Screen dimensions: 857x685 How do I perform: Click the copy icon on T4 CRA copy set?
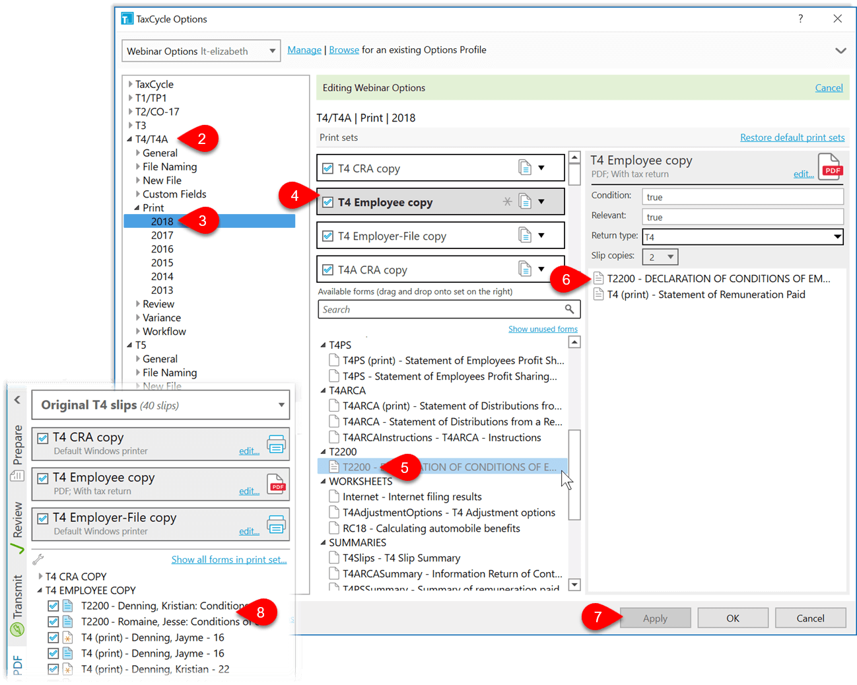[x=525, y=168]
